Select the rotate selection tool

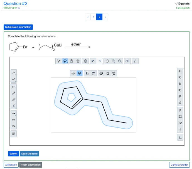(x=80, y=73)
